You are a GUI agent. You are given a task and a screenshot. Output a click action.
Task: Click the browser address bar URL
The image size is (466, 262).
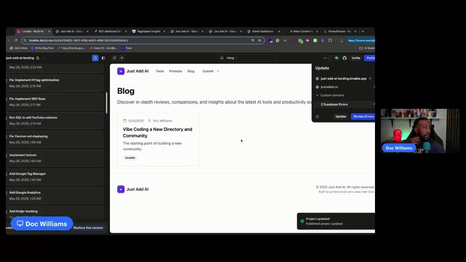click(x=78, y=40)
